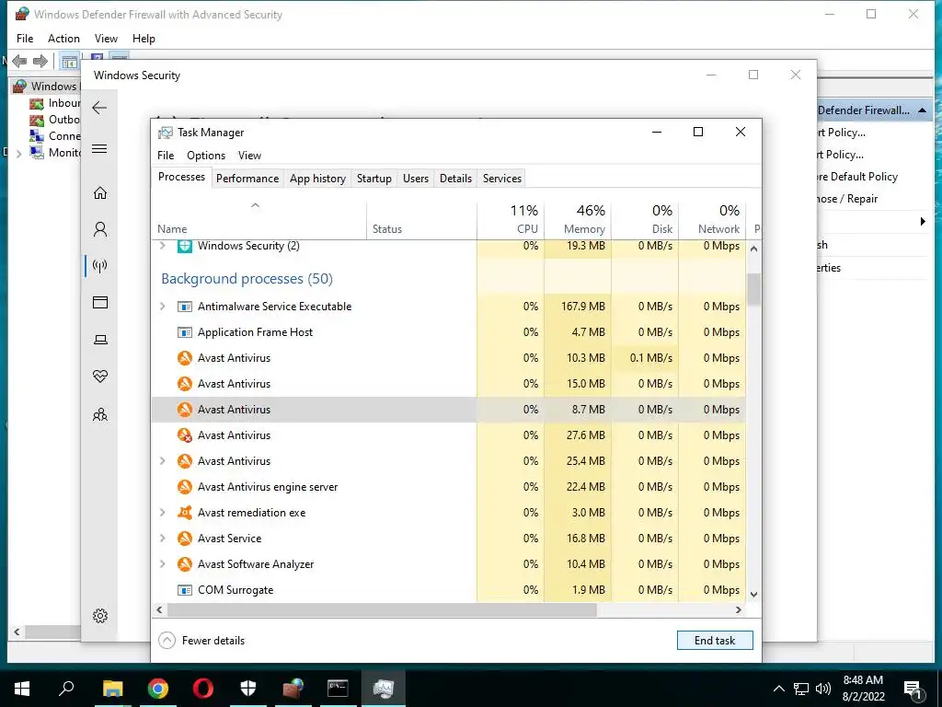This screenshot has height=707, width=942.
Task: Sort processes by Name column header
Action: coord(258,219)
